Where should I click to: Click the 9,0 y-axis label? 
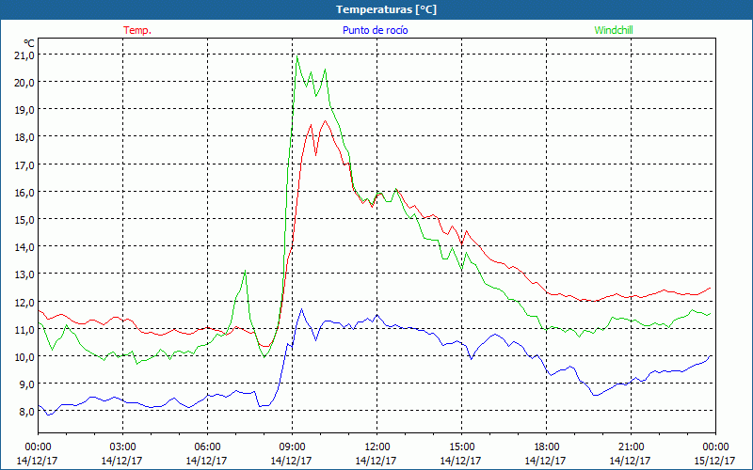pos(27,384)
